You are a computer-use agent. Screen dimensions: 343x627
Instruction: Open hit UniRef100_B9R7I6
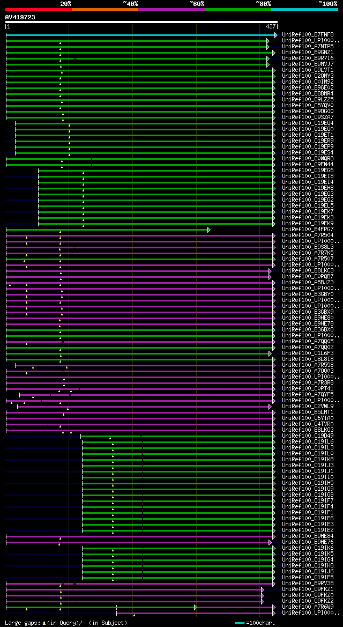coord(308,58)
